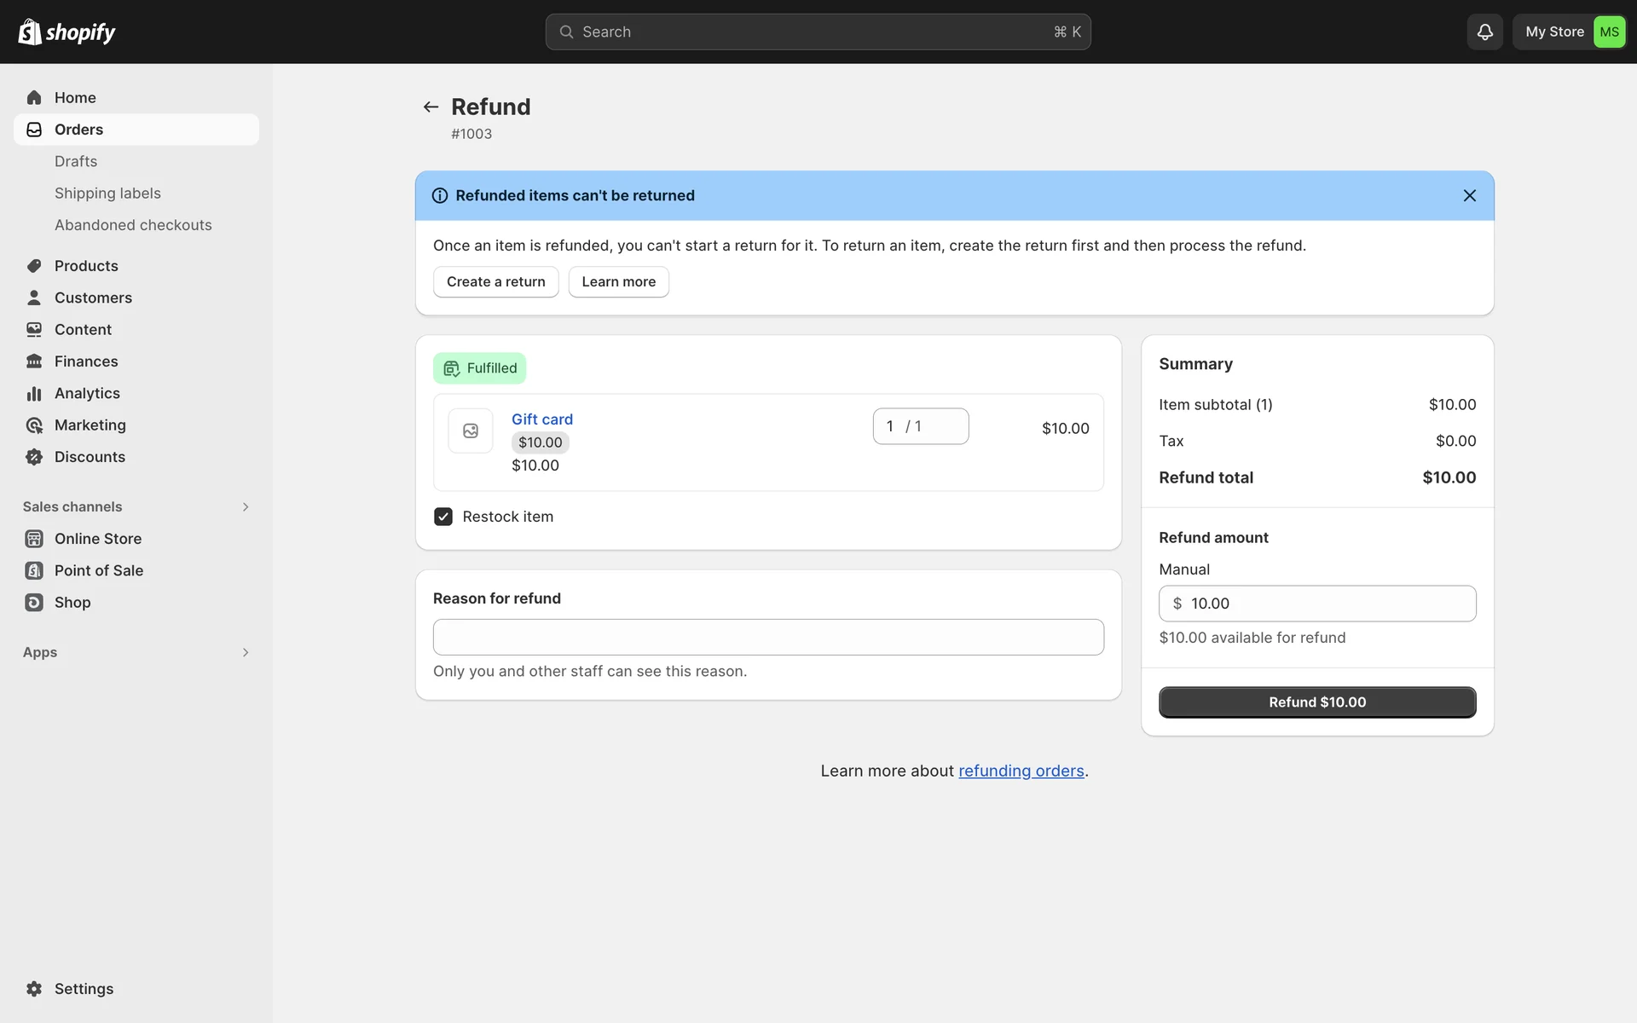Click the Discounts icon in sidebar
The image size is (1637, 1023).
(34, 457)
